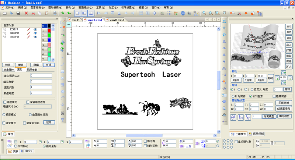Image resolution: width=295 pixels, height=160 pixels.
Task: Click the red X delete icon
Action: point(26,13)
